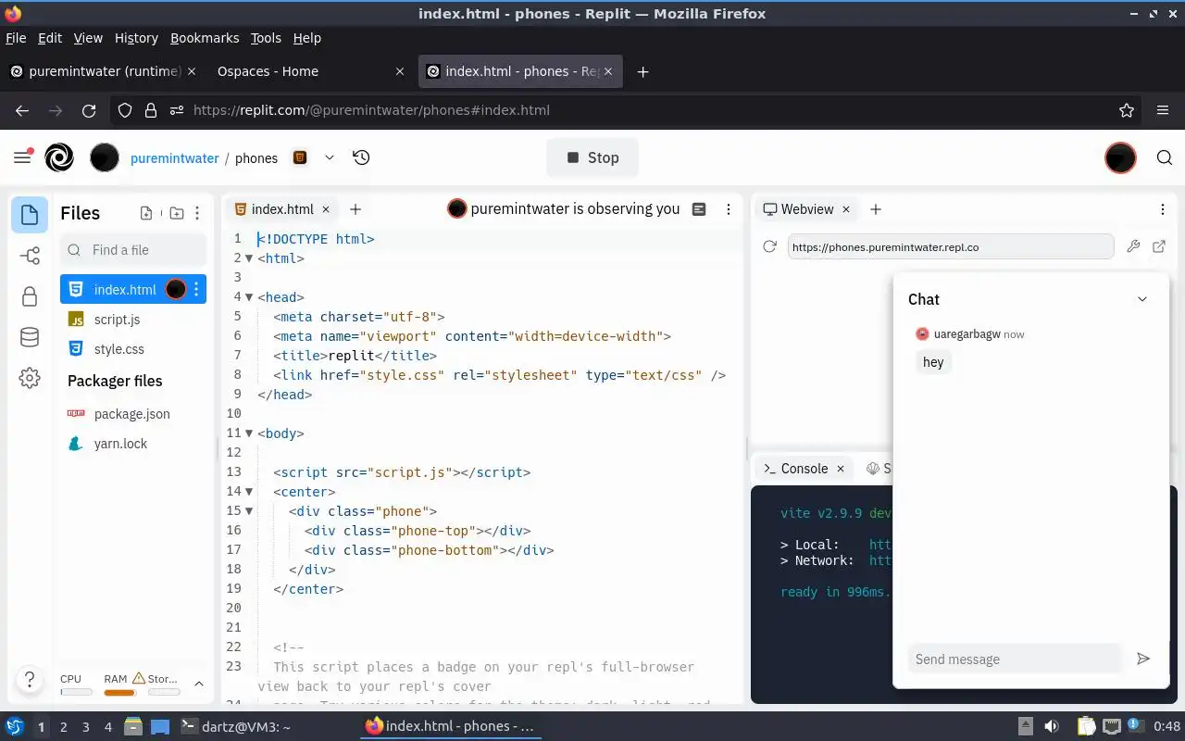
Task: Open the Replit hamburger sidebar menu
Action: point(23,157)
